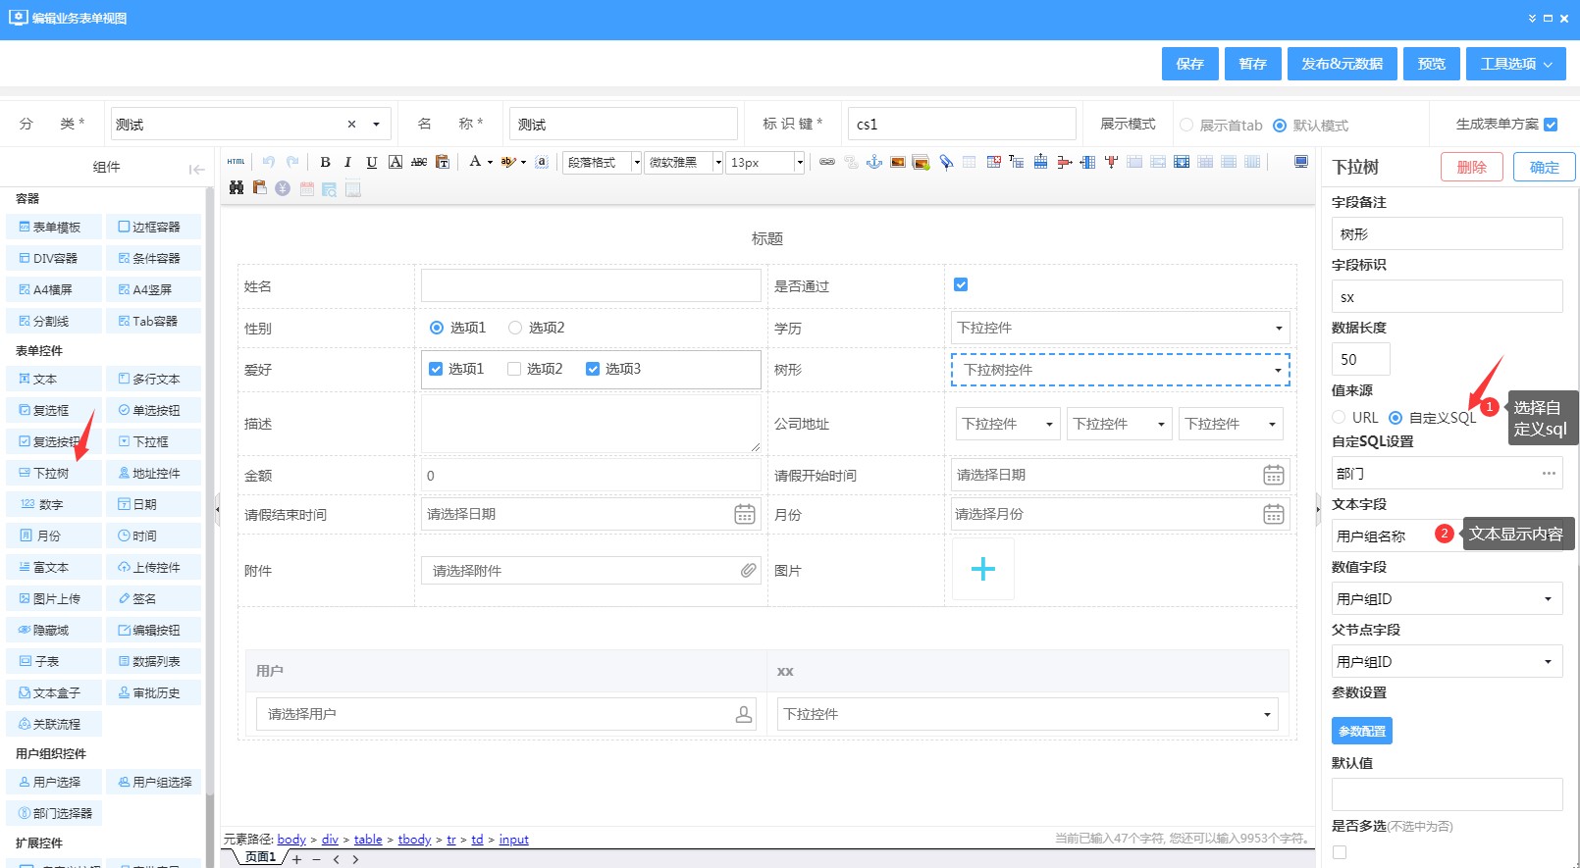Click the paste plain text icon
The image size is (1580, 868).
pyautogui.click(x=443, y=162)
